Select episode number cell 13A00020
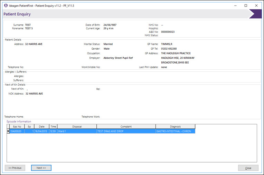 [17, 131]
